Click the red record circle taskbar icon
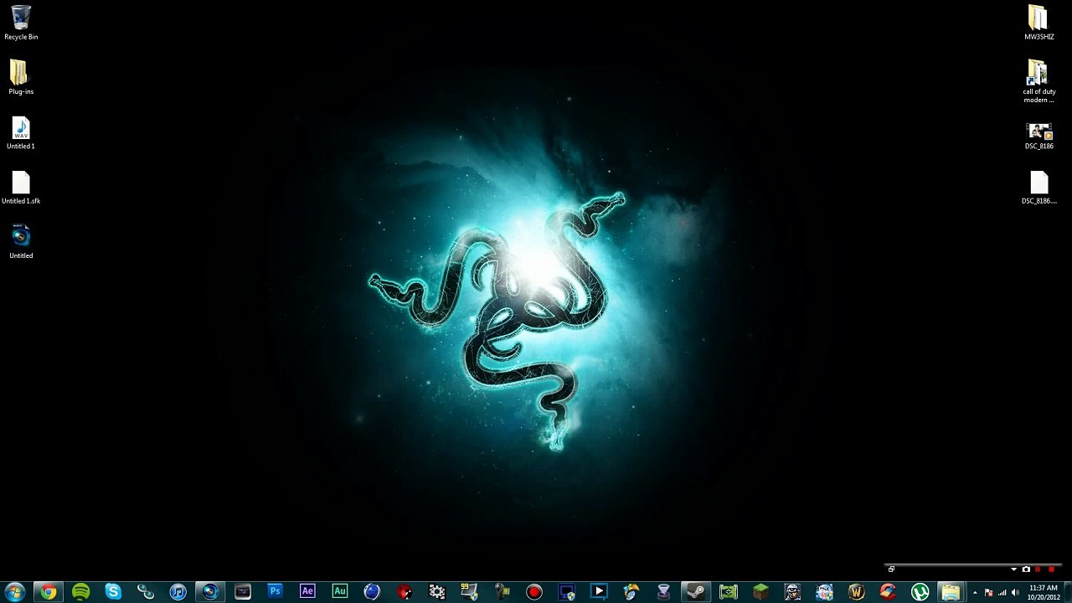 (534, 592)
